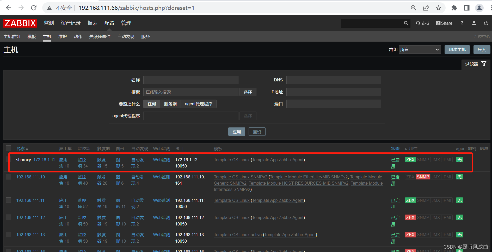Tick the select-all hosts checkbox
The image size is (492, 252).
[9, 148]
